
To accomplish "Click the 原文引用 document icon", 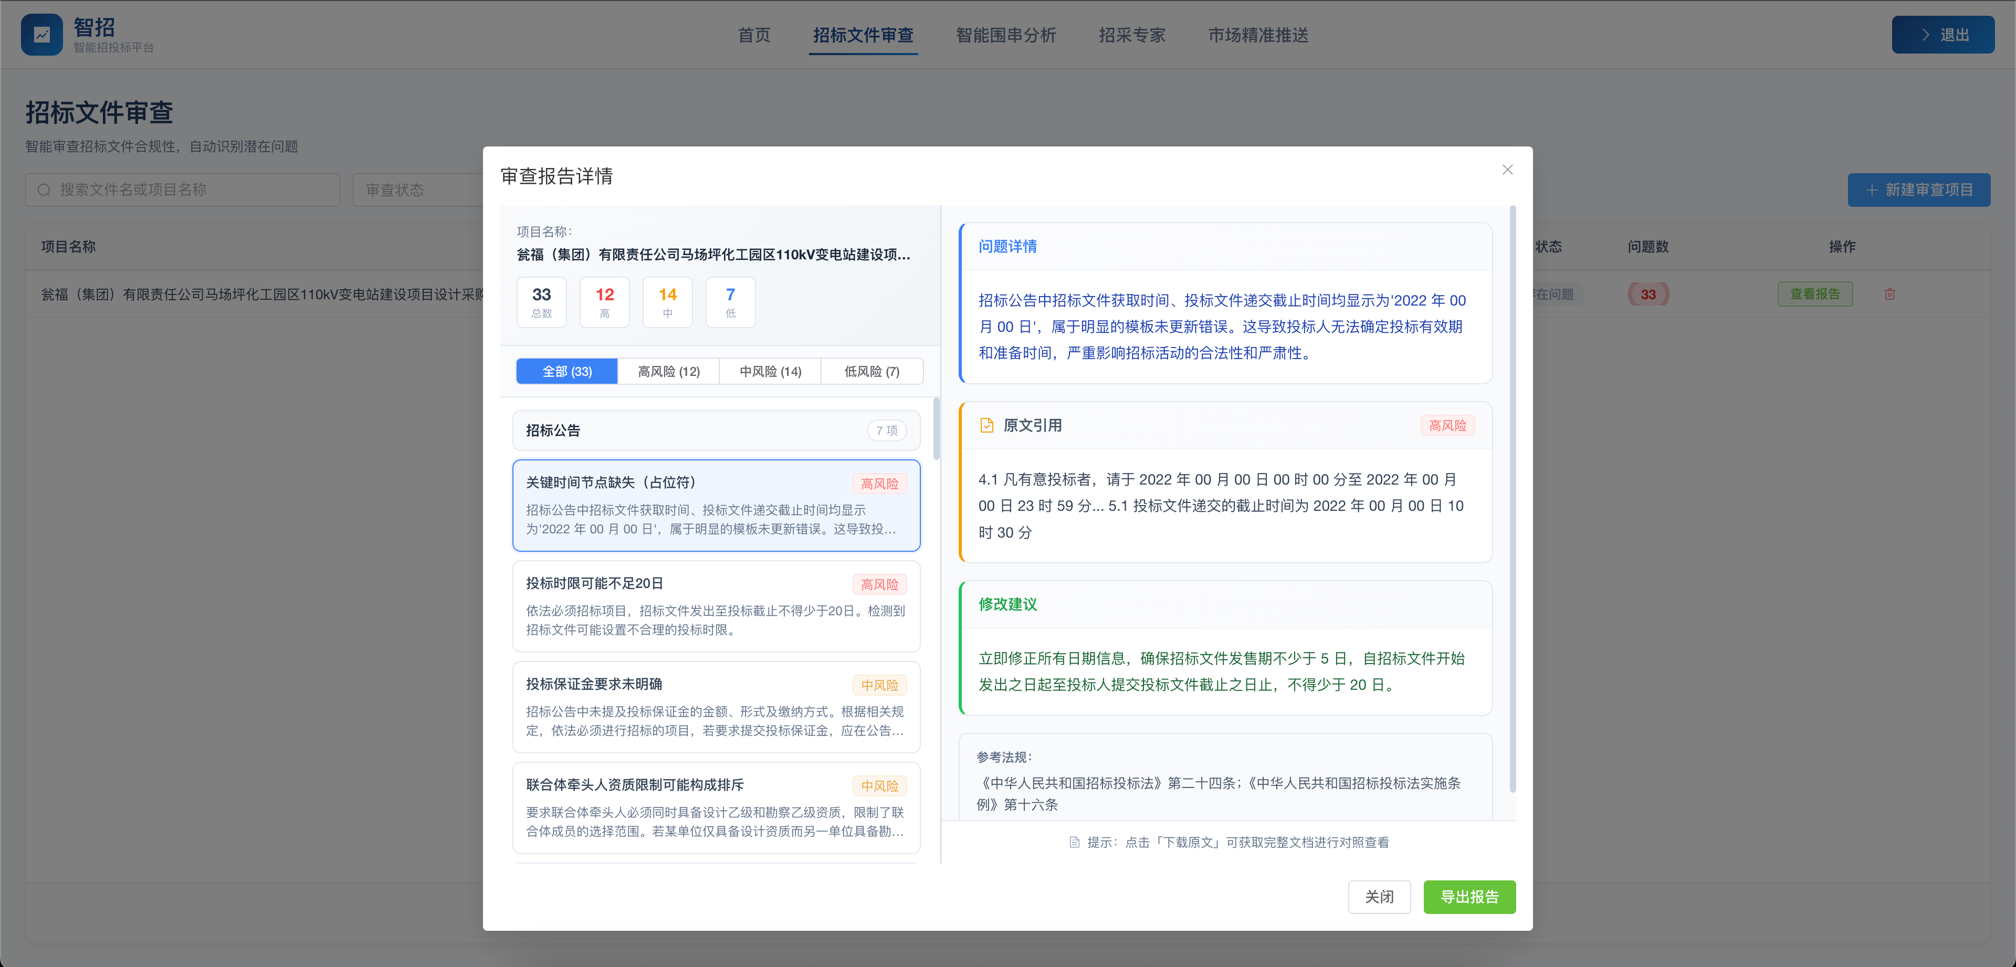I will pos(986,425).
